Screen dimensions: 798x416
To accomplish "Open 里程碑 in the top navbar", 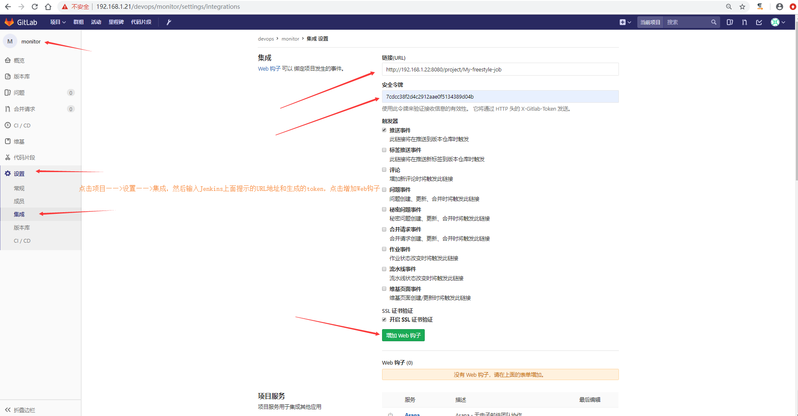I will tap(116, 22).
